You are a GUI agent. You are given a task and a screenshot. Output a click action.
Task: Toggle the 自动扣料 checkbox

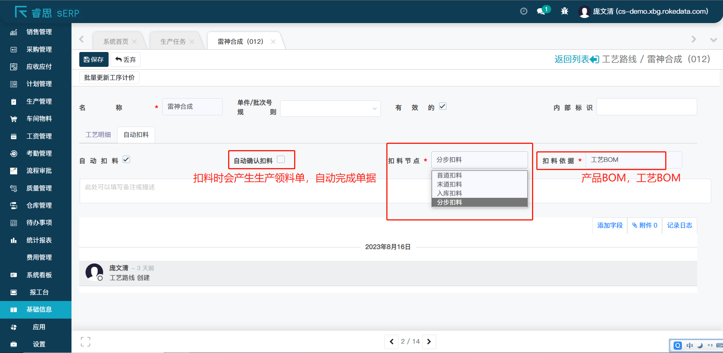pos(126,159)
